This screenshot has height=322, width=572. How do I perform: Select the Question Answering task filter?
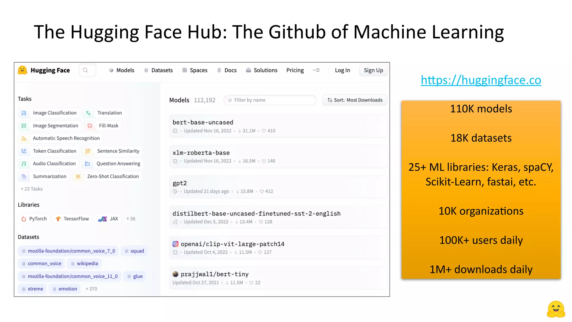(x=113, y=164)
